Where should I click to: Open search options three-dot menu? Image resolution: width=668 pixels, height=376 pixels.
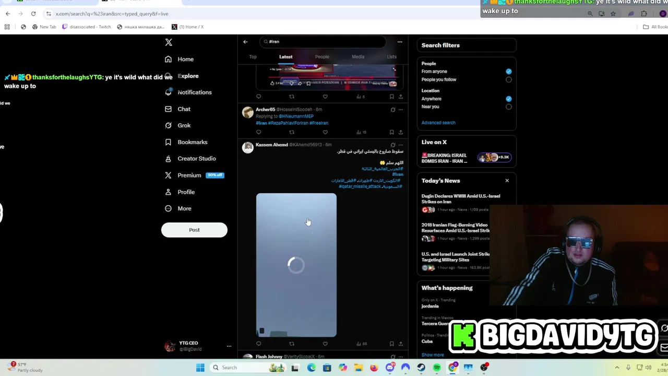pos(400,42)
